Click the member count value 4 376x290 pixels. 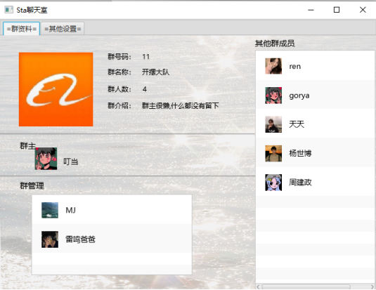145,89
